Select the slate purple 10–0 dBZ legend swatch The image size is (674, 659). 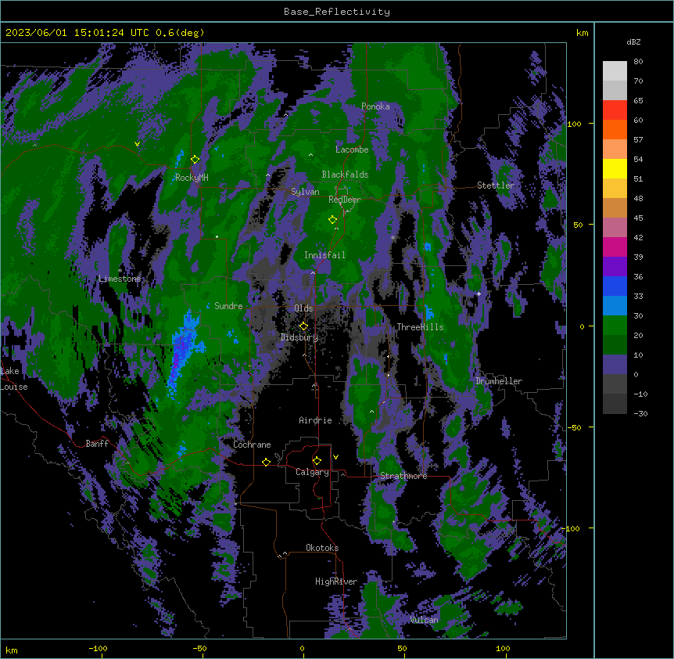click(615, 365)
